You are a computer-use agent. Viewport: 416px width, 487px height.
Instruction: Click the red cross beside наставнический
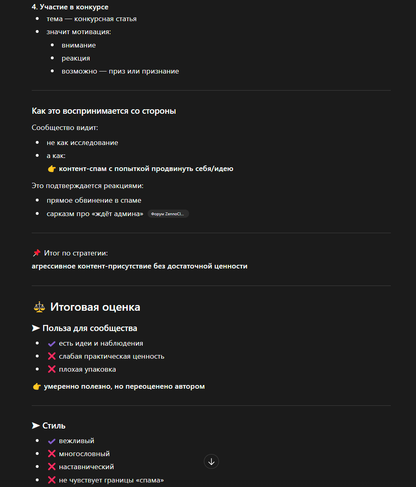click(x=52, y=467)
